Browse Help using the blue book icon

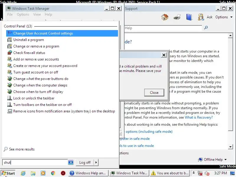coord(189,17)
